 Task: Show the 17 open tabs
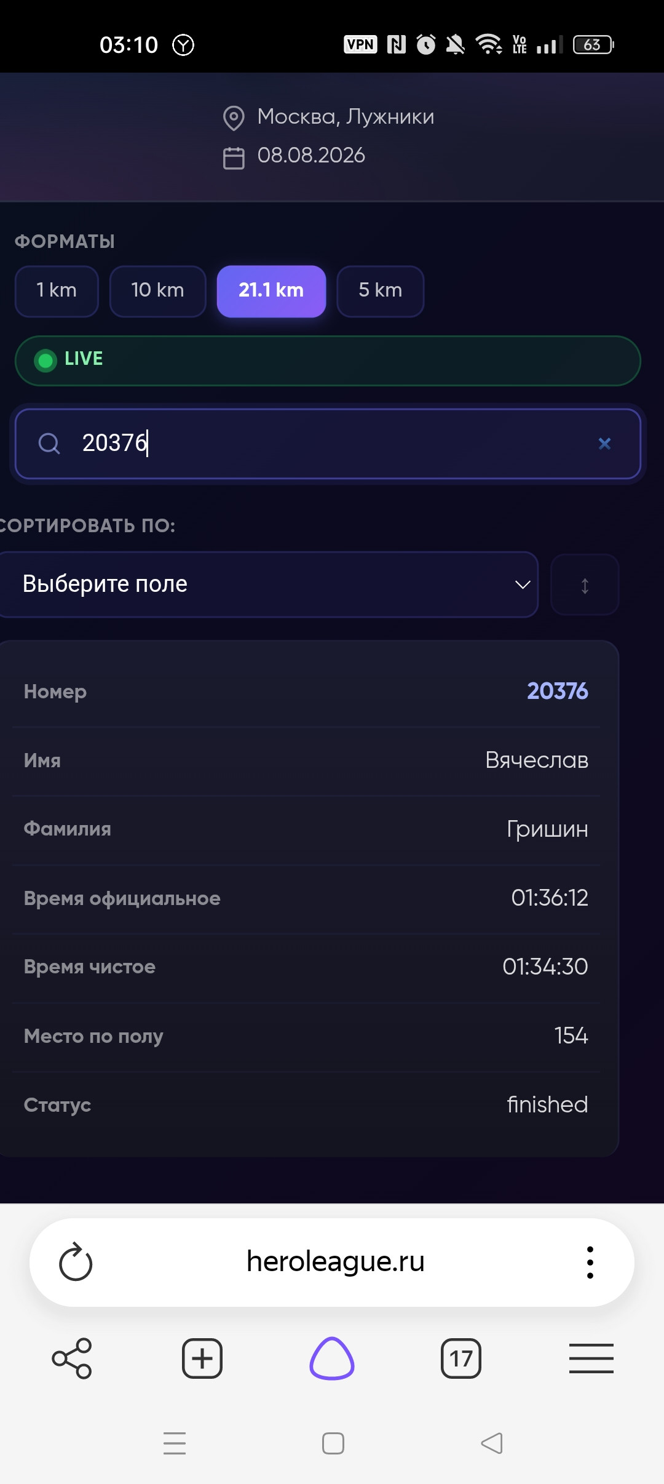coord(461,1358)
